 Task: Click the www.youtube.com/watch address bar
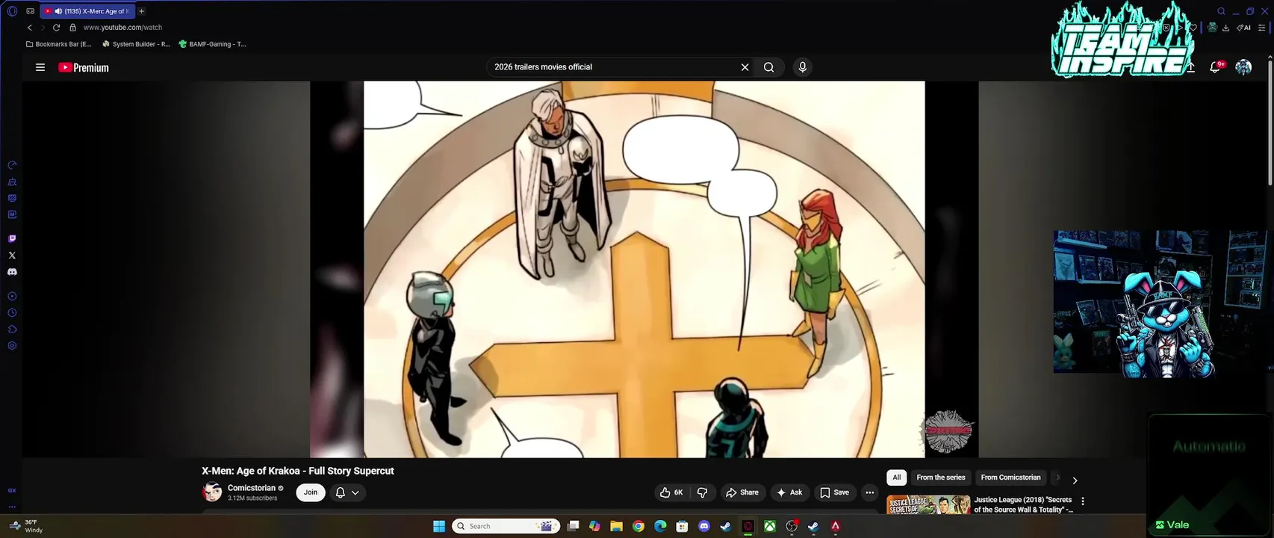pyautogui.click(x=122, y=28)
